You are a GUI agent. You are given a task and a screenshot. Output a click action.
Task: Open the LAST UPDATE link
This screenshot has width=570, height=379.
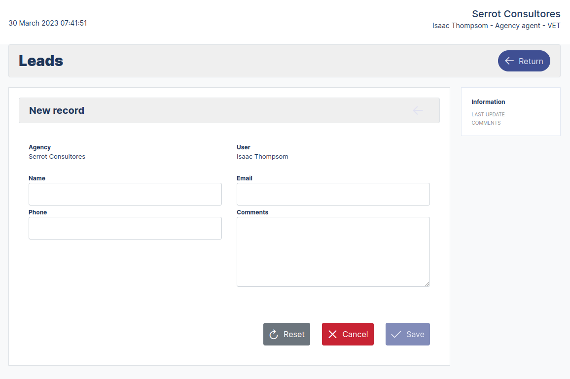point(488,114)
